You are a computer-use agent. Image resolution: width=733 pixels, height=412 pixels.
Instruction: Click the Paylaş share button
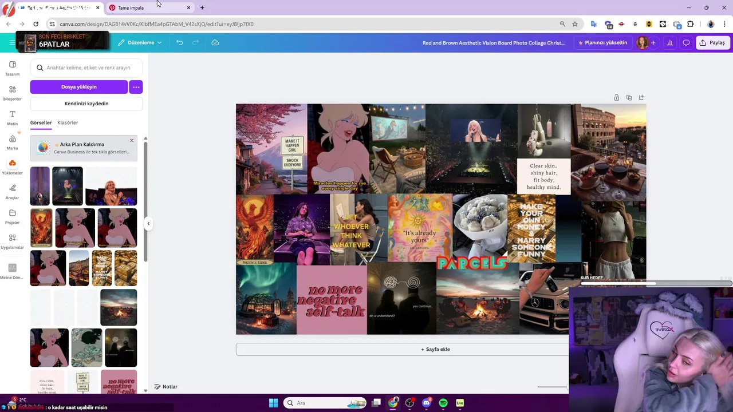click(712, 42)
